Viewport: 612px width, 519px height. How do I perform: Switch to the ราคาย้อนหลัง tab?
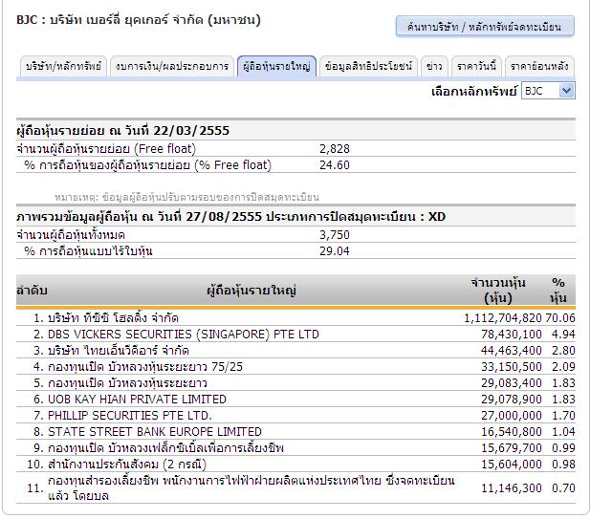539,66
